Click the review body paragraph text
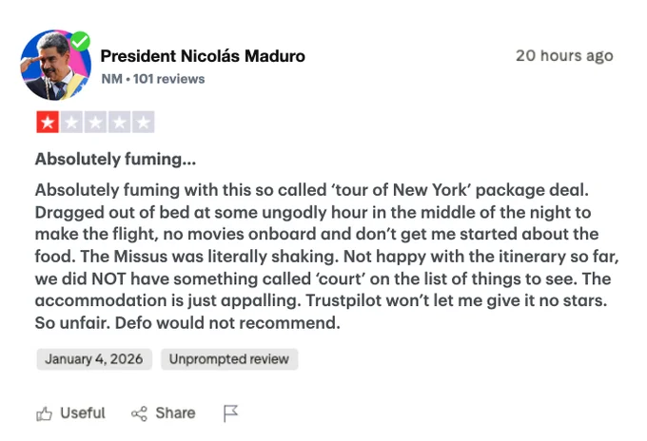Image resolution: width=647 pixels, height=441 pixels. pyautogui.click(x=323, y=255)
